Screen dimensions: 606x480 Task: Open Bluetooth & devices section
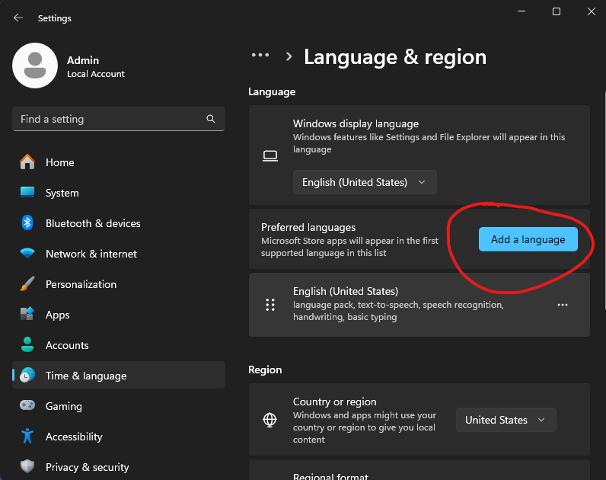tap(119, 223)
